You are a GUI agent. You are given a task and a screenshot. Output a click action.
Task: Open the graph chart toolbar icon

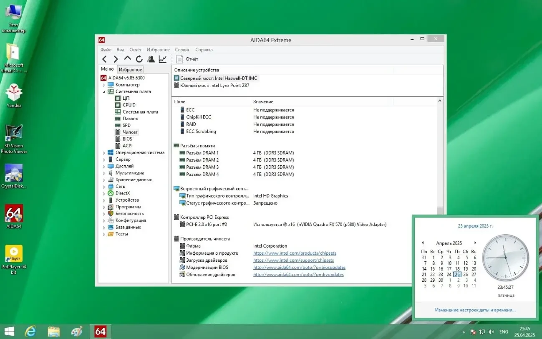click(x=163, y=59)
